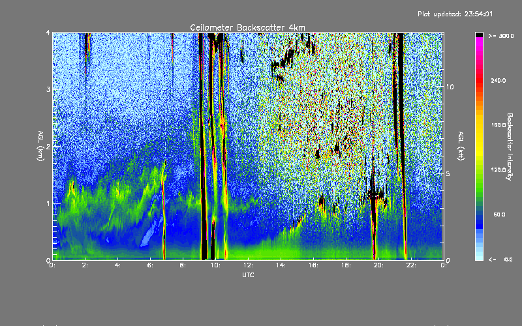
Task: Click the "180.0" colorbar value
Action: 499,125
